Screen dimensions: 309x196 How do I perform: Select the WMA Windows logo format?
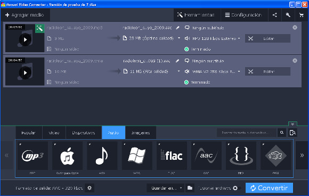(137, 156)
